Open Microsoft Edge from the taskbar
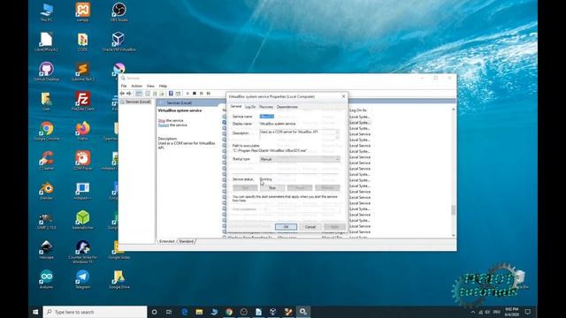 pos(185,312)
